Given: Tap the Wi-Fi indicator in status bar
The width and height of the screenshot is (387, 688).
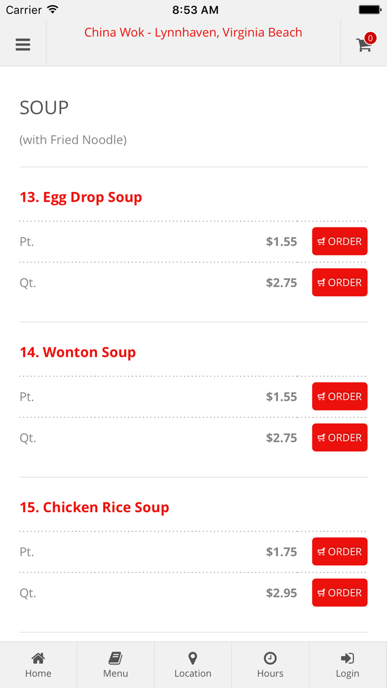Looking at the screenshot, I should coord(53,9).
